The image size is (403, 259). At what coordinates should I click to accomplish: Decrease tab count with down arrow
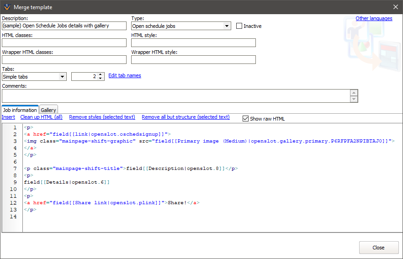pos(101,79)
